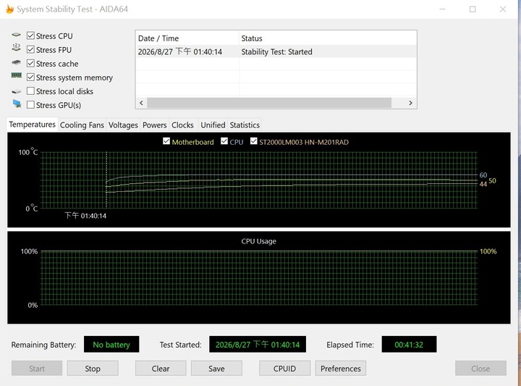Viewport: 521px width, 386px height.
Task: Click the disk drive icon beside Stress local disks
Action: click(x=16, y=91)
